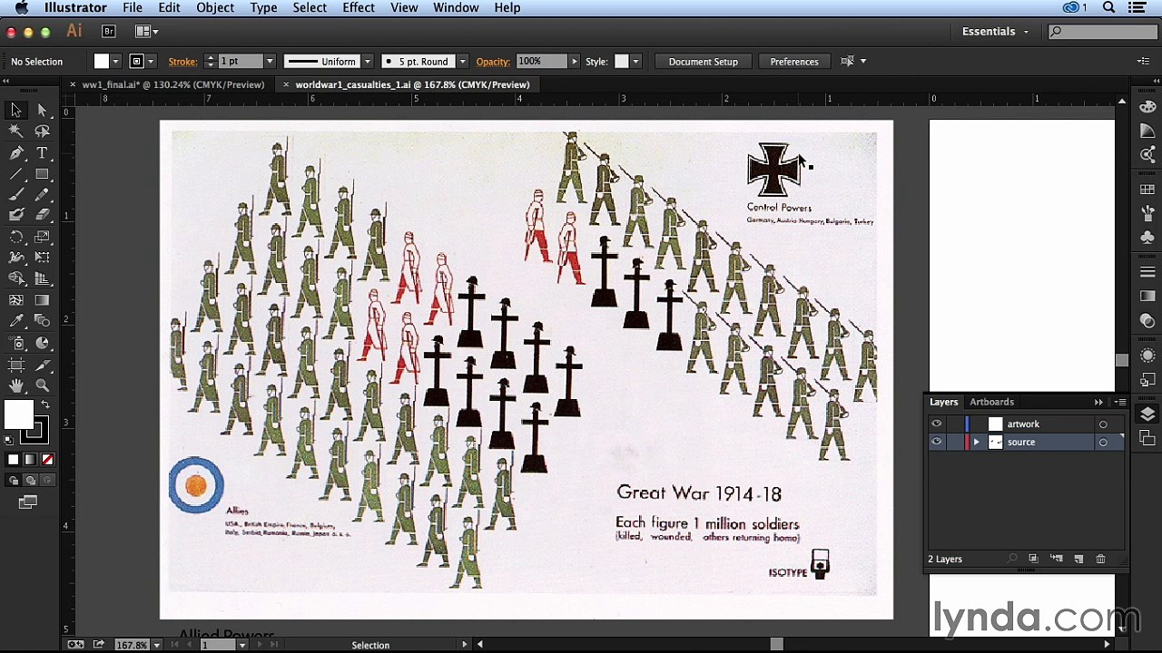Select the Direct Selection tool
The image size is (1162, 653).
pyautogui.click(x=42, y=110)
